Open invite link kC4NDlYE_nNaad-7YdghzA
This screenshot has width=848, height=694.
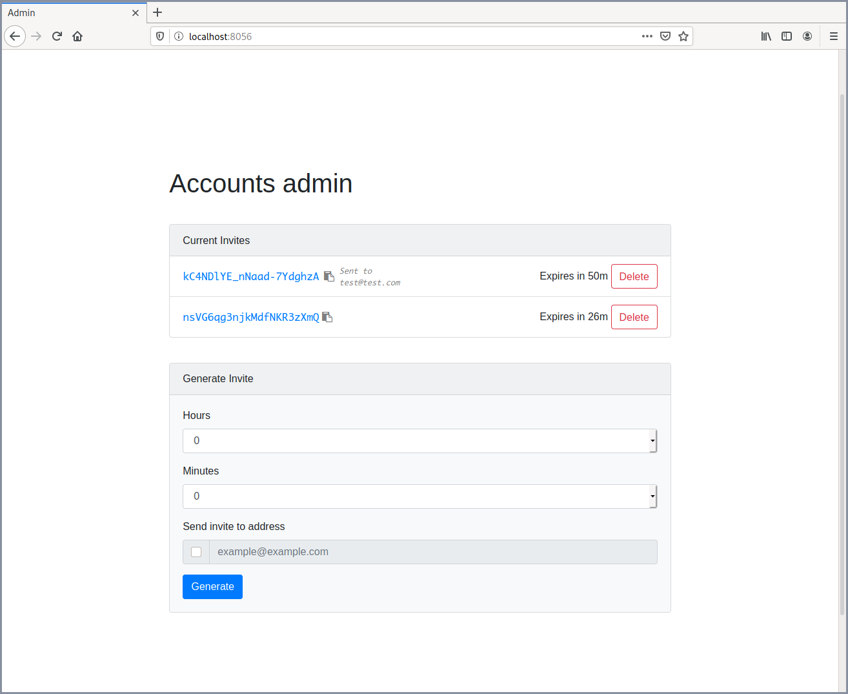tap(251, 276)
